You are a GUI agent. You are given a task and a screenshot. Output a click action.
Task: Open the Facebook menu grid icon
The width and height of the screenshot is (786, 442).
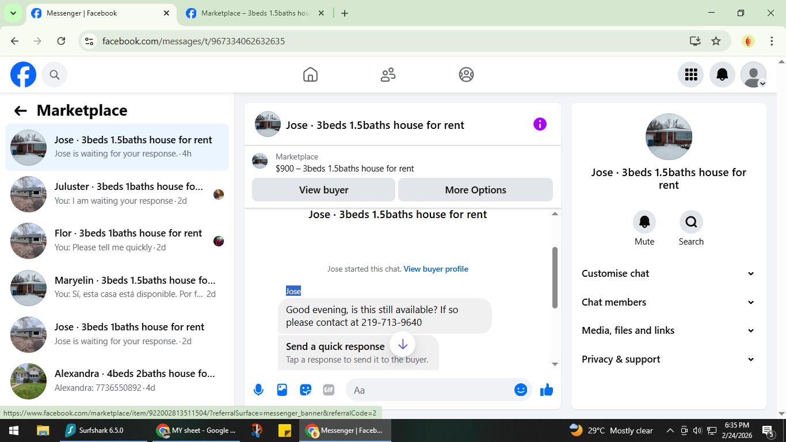click(691, 74)
